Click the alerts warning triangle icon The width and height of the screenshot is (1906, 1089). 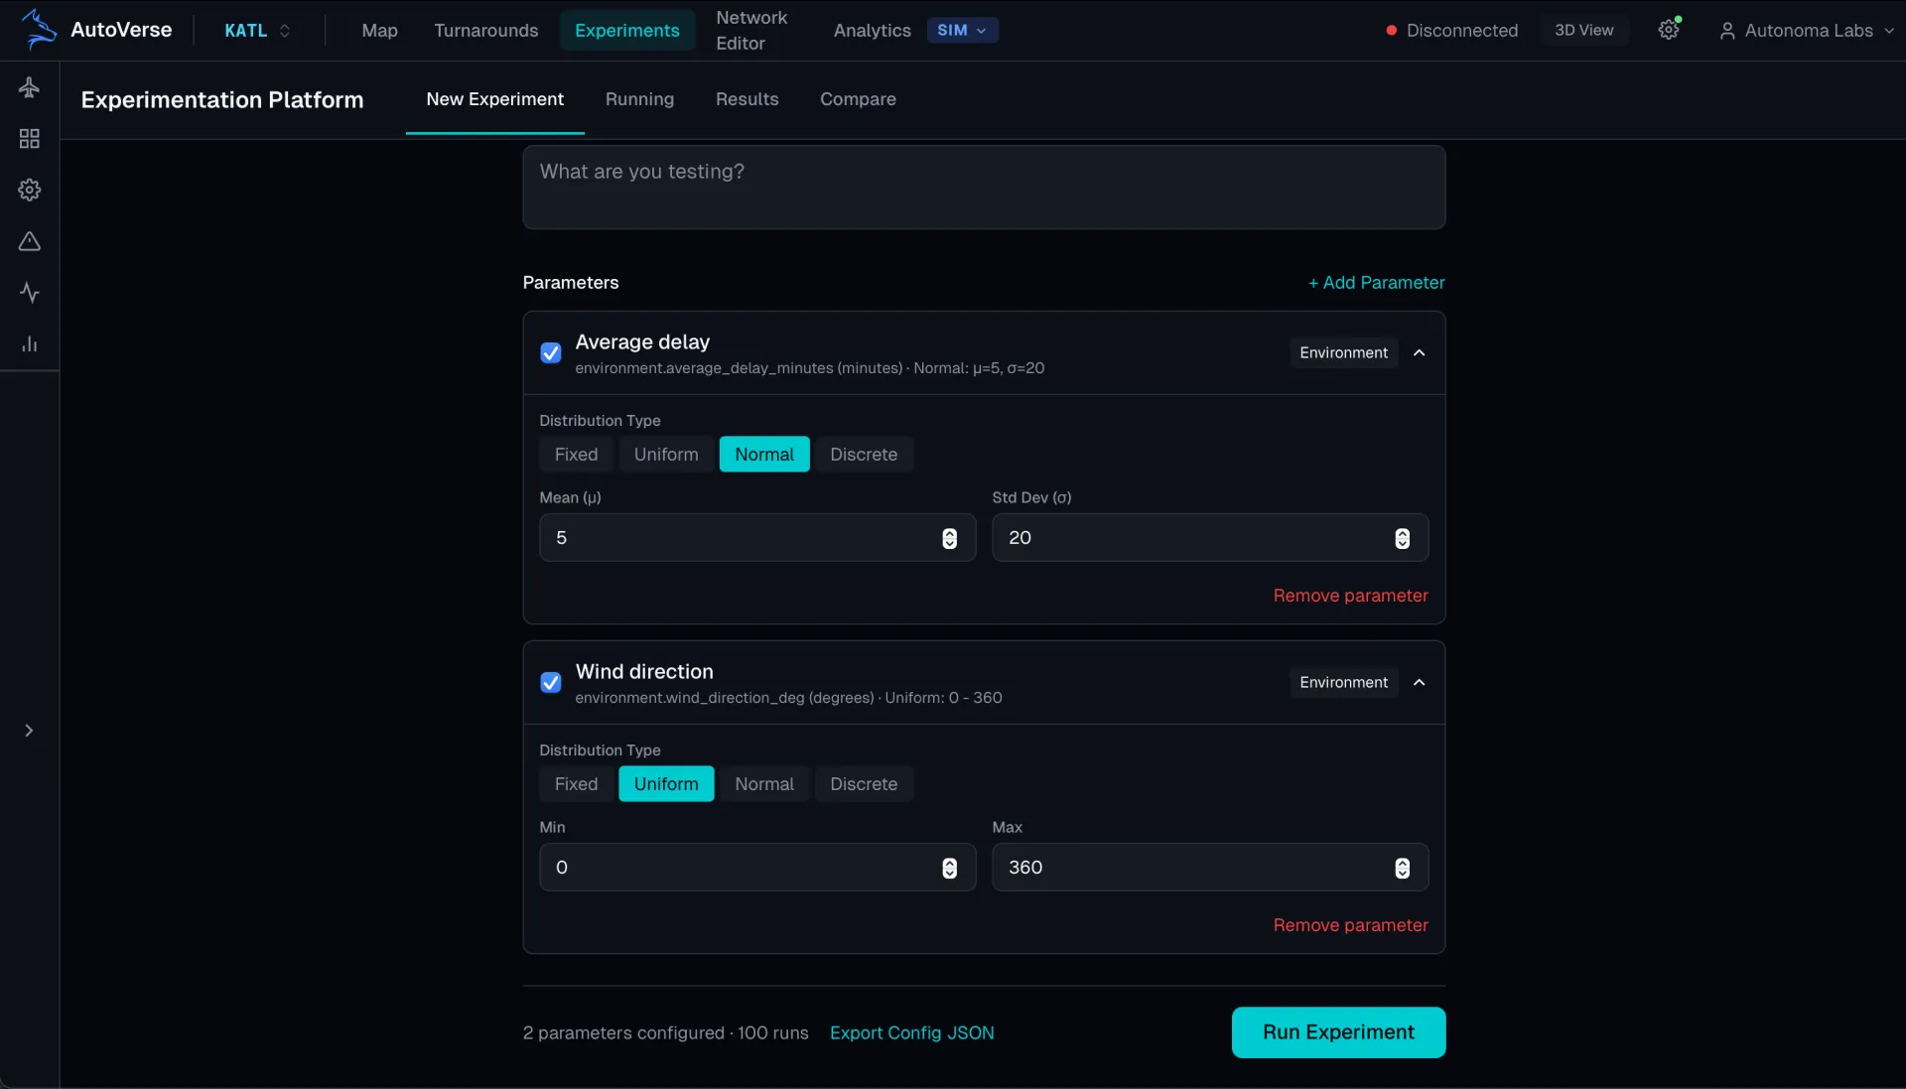30,241
